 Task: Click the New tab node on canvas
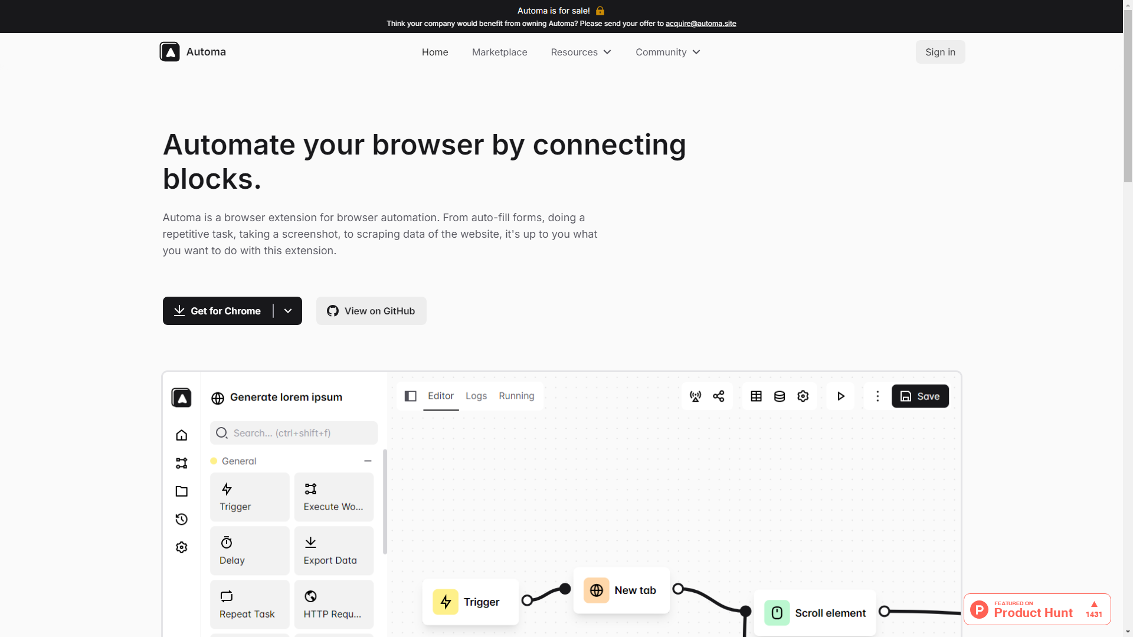[622, 590]
